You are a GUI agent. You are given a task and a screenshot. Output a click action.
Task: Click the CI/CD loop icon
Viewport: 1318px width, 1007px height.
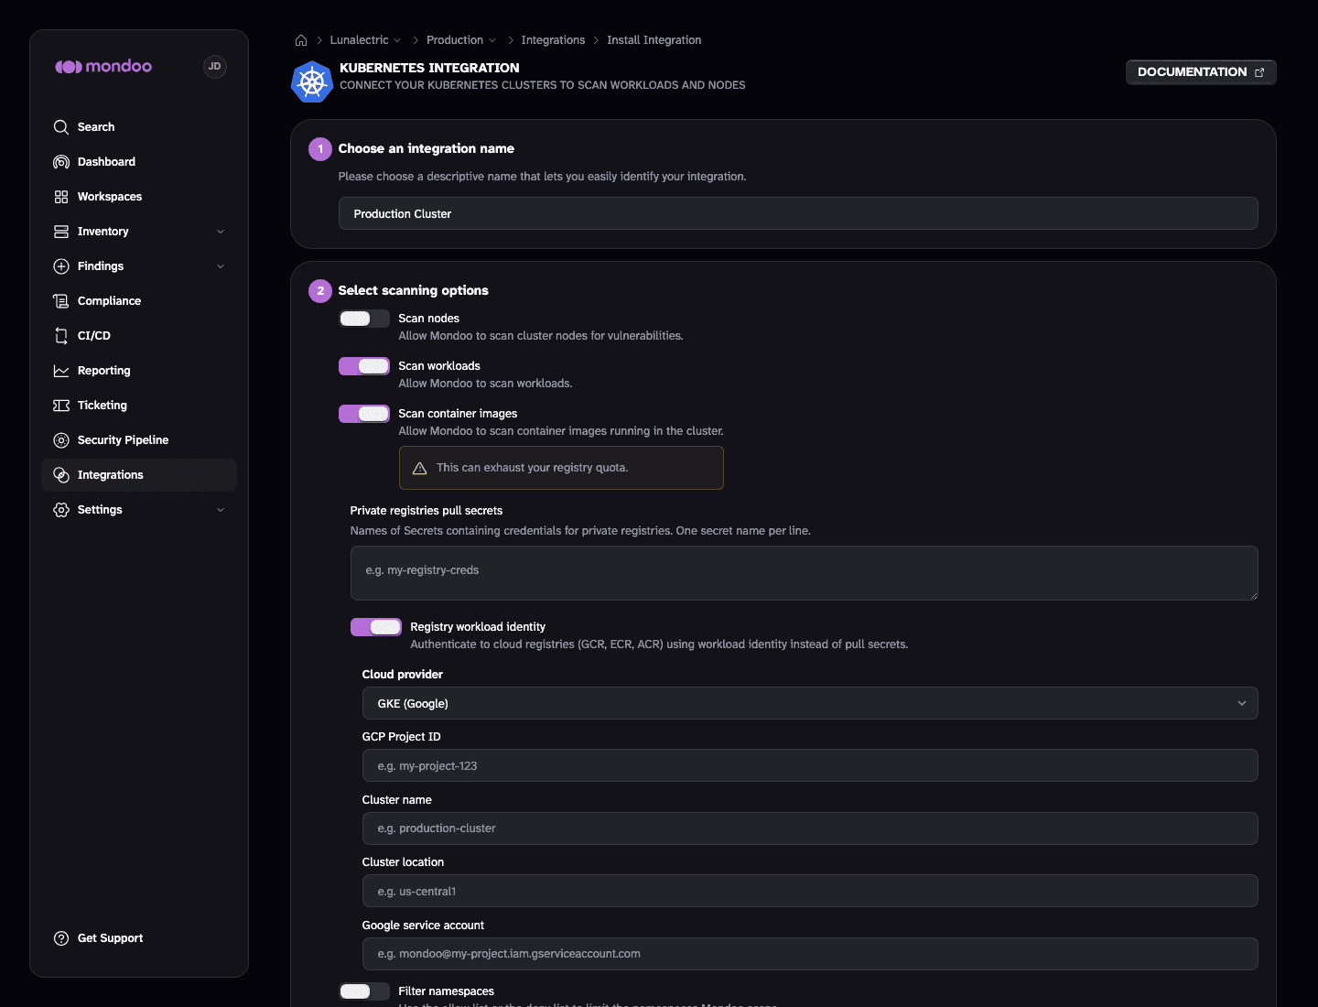(x=61, y=336)
